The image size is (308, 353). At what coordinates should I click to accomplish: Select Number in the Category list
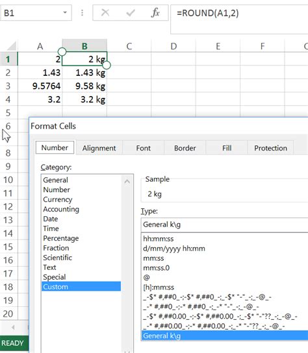coord(81,189)
